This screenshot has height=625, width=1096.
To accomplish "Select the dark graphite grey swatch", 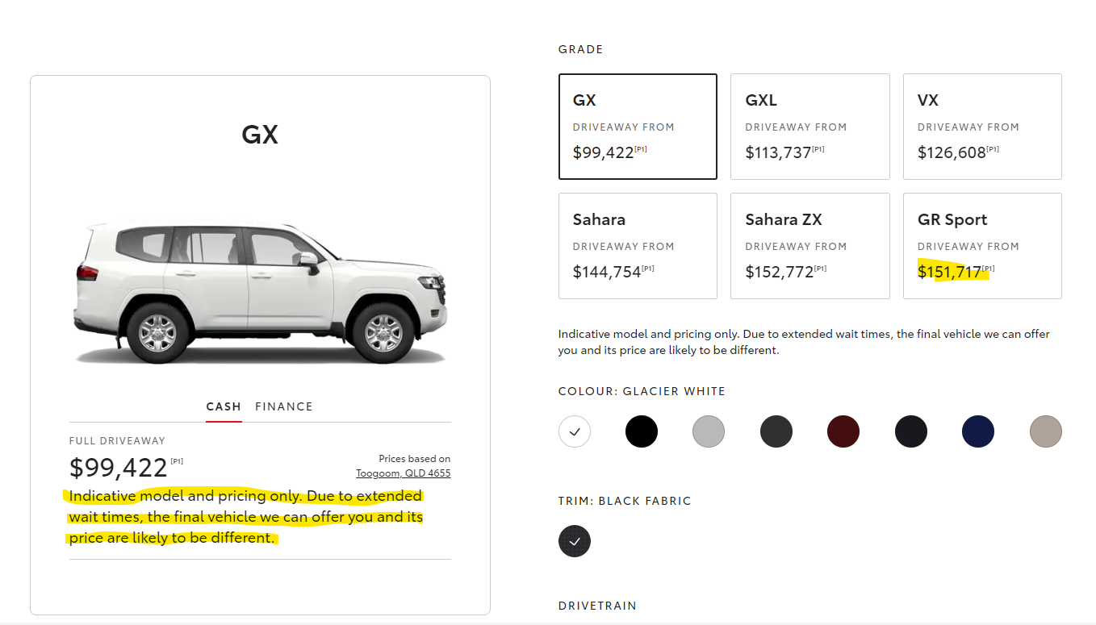I will click(776, 431).
